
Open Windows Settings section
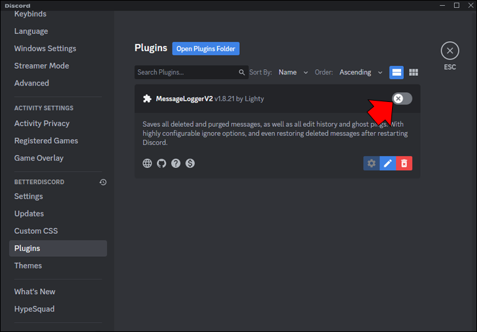tap(45, 49)
